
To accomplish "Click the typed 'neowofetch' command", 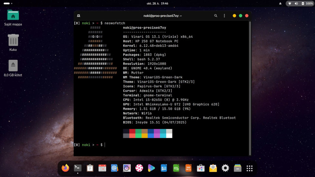I will (115, 23).
